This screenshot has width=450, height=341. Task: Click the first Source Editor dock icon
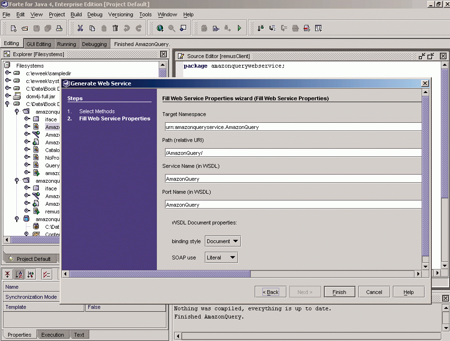422,56
